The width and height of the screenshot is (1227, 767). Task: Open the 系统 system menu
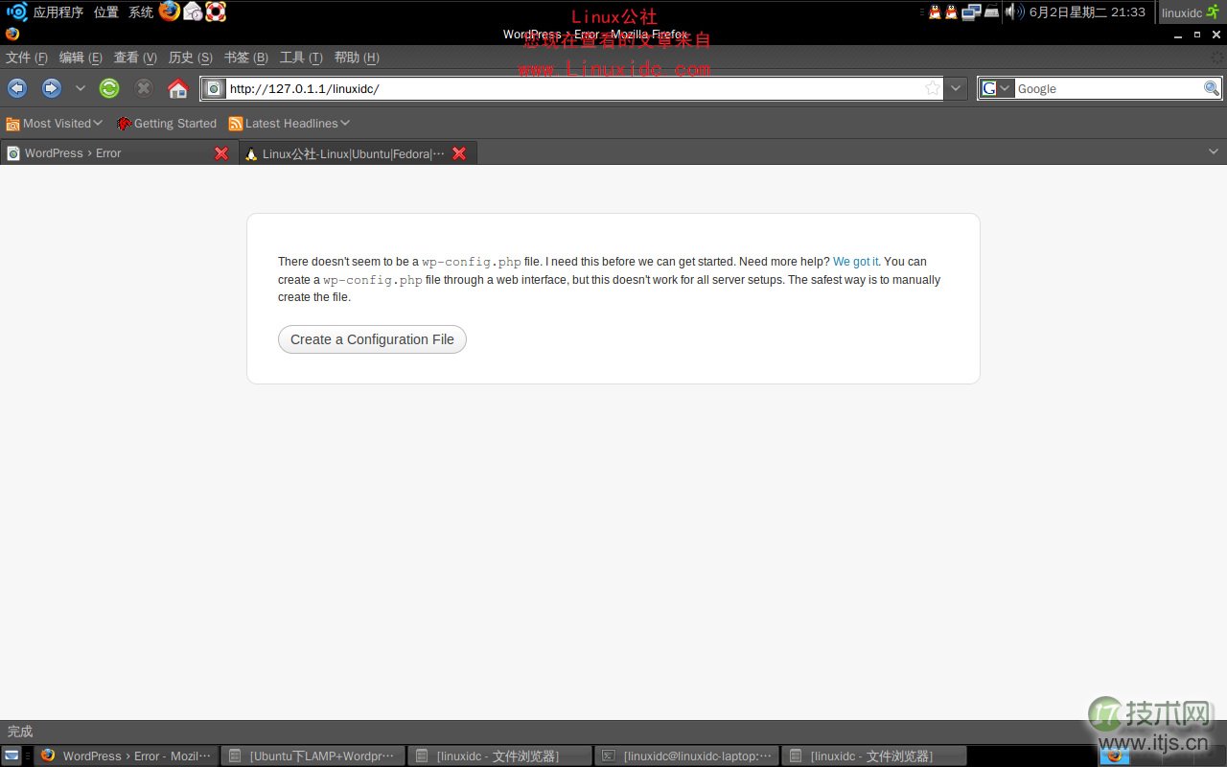tap(141, 12)
